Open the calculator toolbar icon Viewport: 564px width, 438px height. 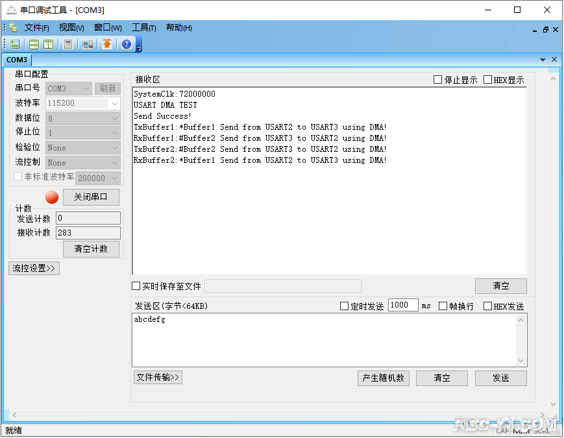68,44
